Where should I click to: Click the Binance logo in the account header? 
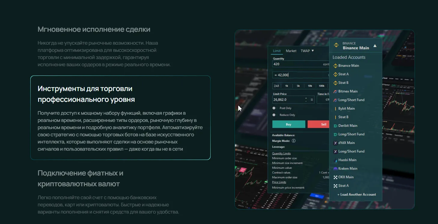tap(336, 46)
